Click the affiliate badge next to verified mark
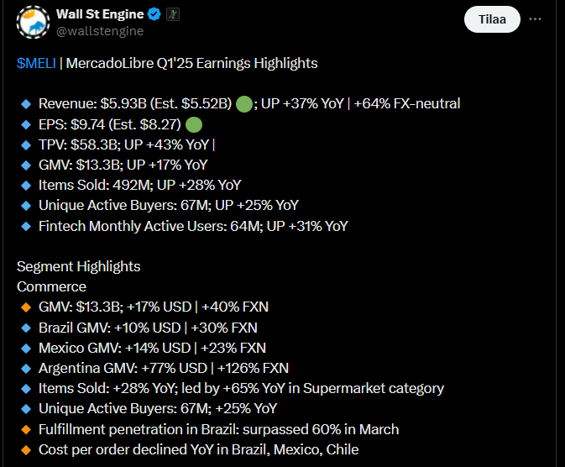Viewport: 565px width, 467px height. [173, 14]
